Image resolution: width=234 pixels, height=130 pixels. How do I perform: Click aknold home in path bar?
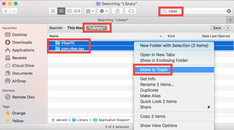click(59, 120)
